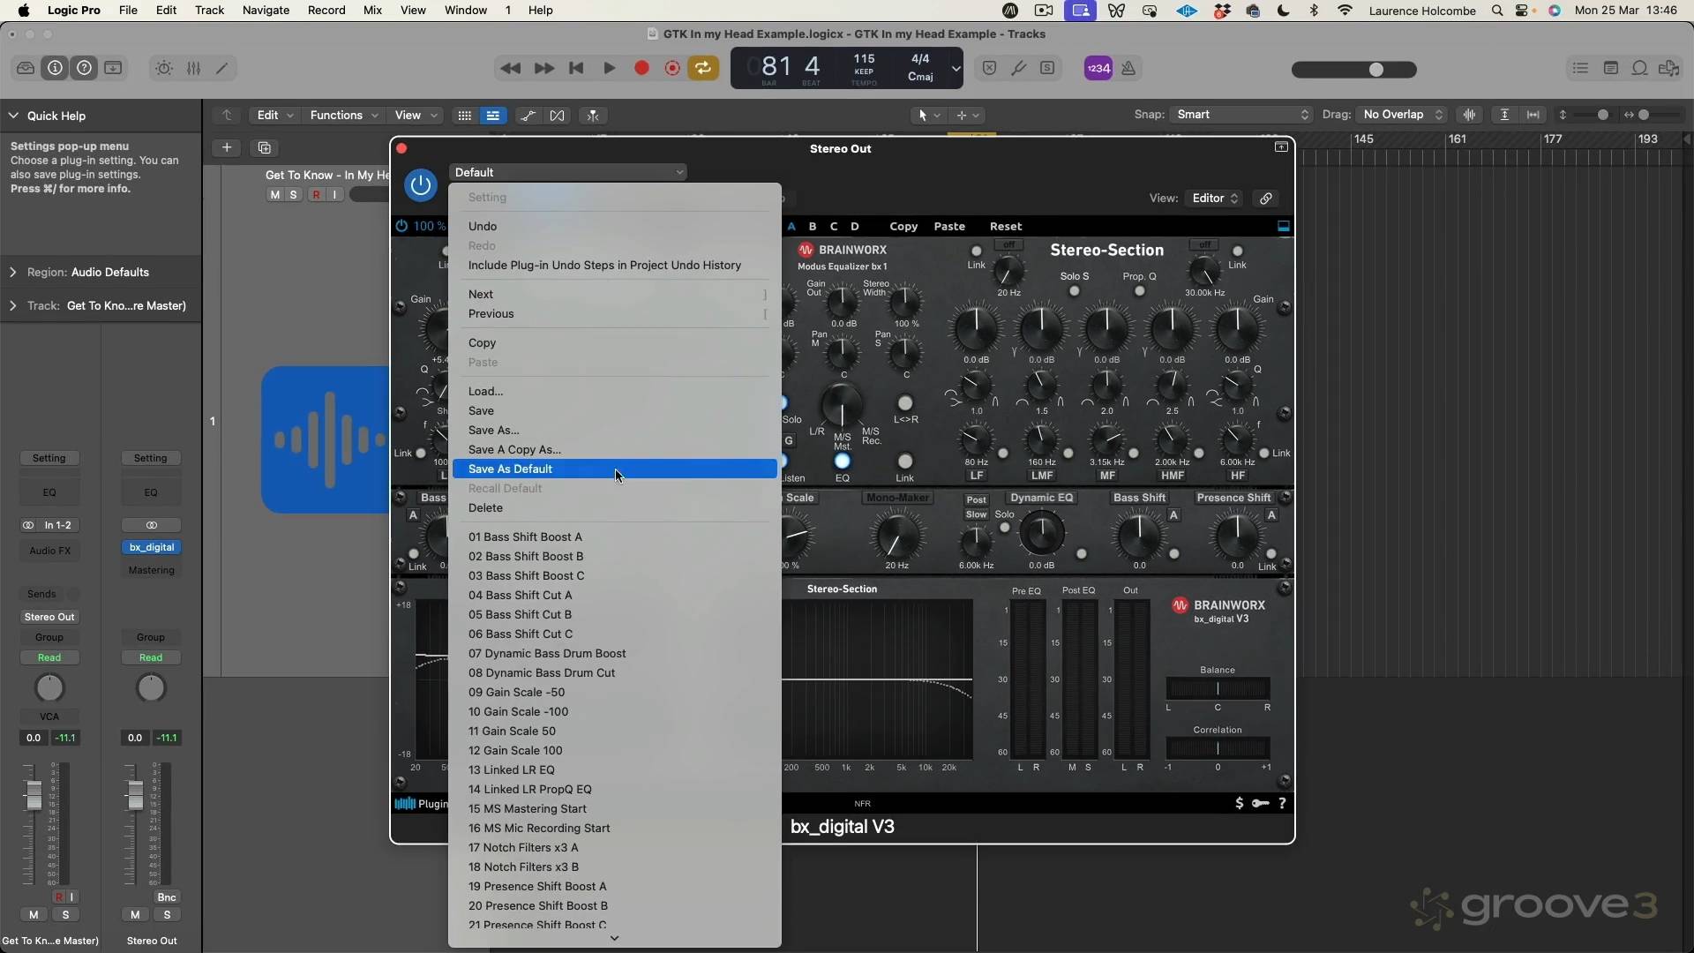Open the Library icon in control bar
The image size is (1694, 953).
[26, 68]
